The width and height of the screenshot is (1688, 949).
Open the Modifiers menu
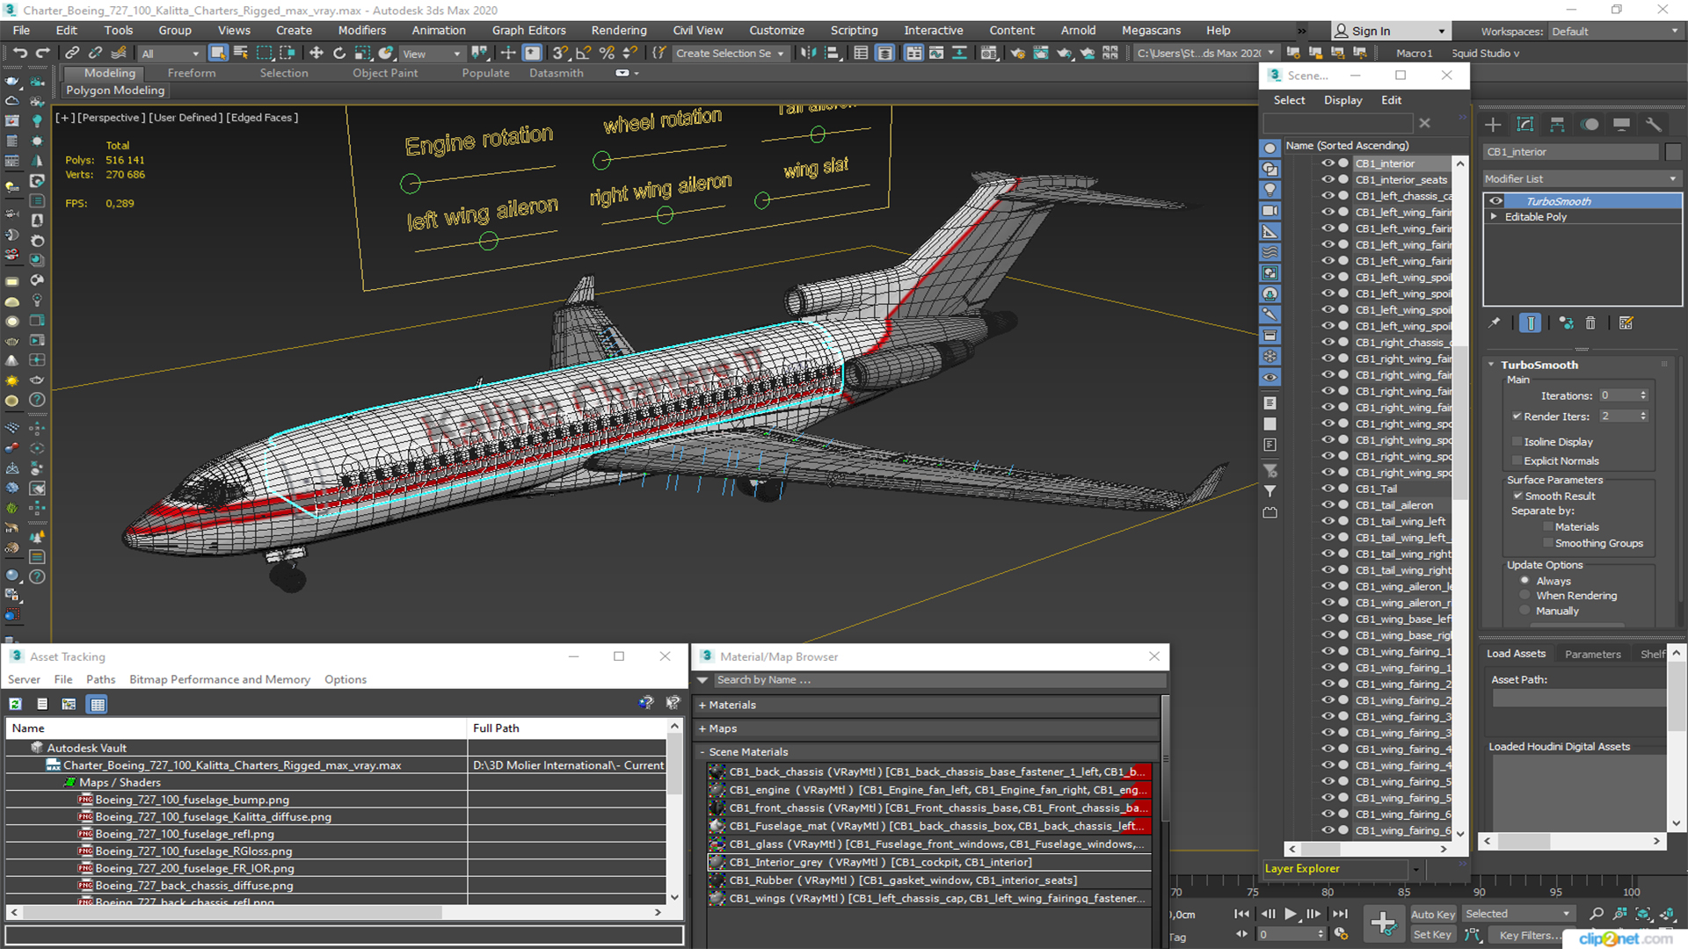click(x=362, y=31)
